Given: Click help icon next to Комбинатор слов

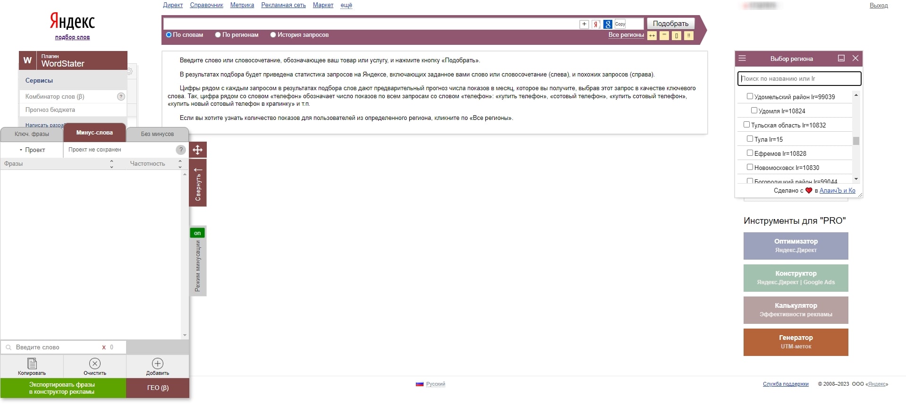Looking at the screenshot, I should pos(121,96).
